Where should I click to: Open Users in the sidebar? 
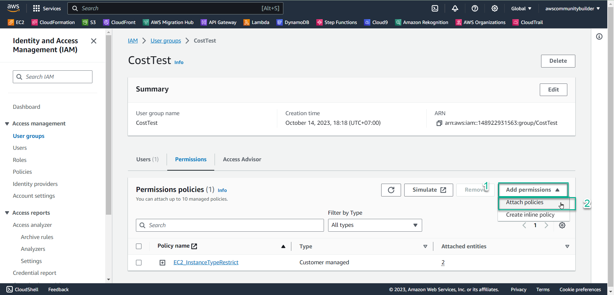20,148
